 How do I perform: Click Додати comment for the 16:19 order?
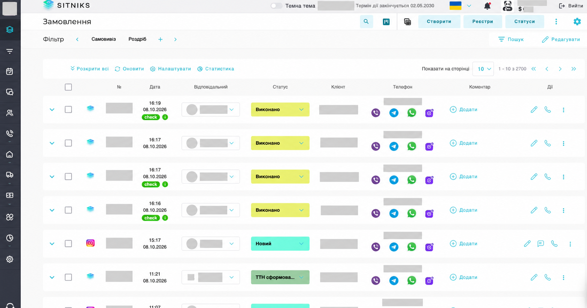coord(464,109)
